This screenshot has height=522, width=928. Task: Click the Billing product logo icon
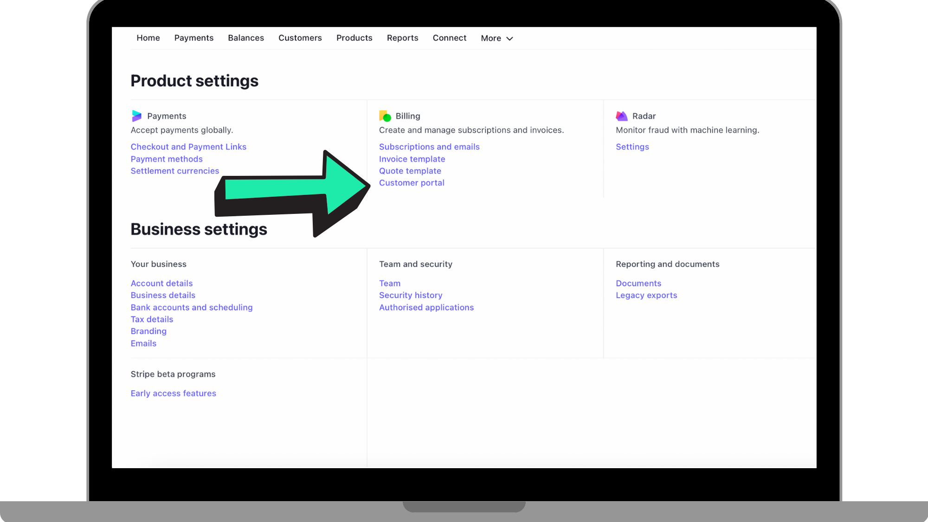coord(385,116)
